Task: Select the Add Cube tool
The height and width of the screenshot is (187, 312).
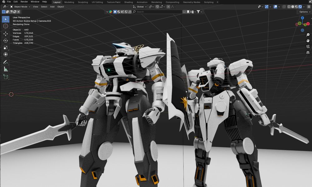Action: tap(6, 76)
